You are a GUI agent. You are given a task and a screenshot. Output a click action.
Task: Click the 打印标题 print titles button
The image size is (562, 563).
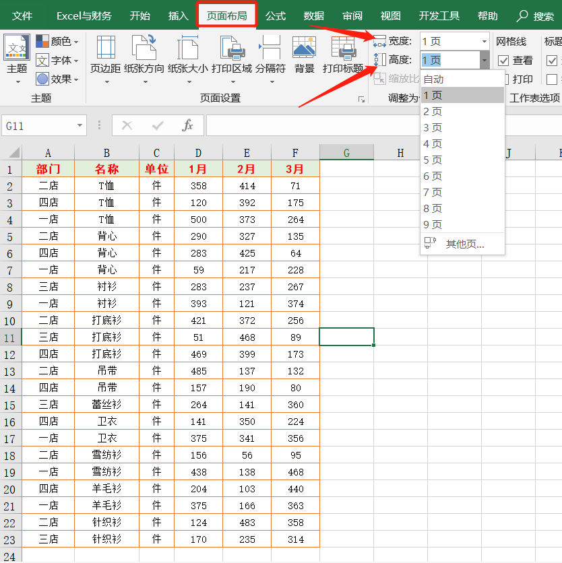343,54
